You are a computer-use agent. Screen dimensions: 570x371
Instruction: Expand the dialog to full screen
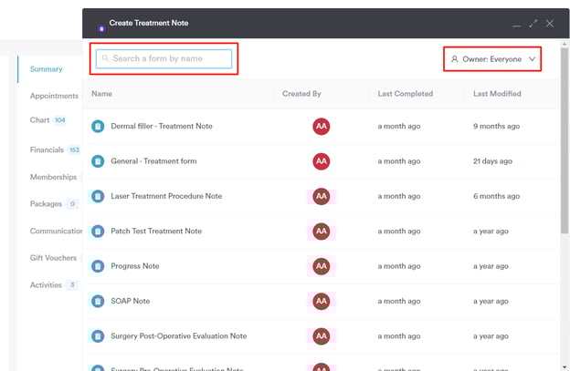click(533, 24)
